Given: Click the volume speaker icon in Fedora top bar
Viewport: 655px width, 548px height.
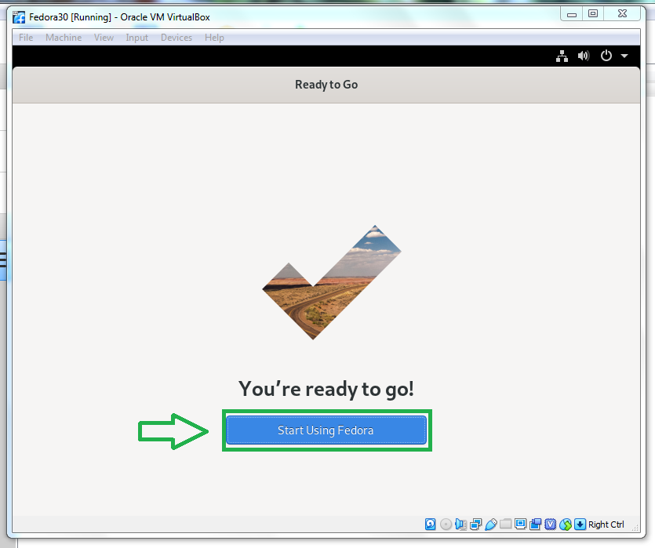Looking at the screenshot, I should (583, 56).
